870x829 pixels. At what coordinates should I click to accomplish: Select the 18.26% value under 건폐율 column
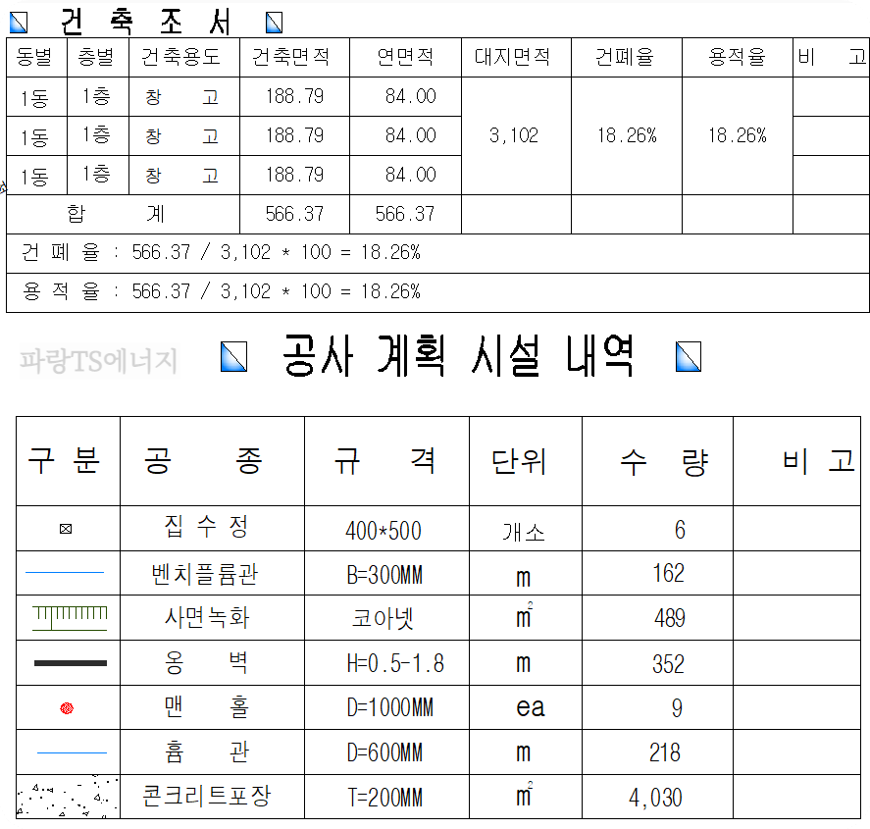[627, 135]
